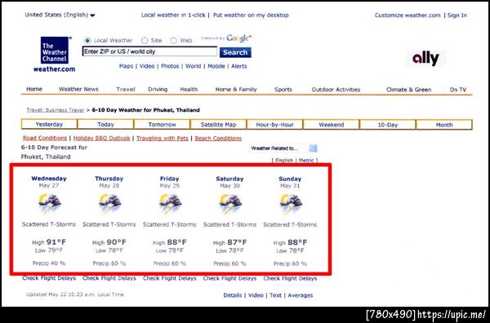Click the ally advertisement logo
Viewport: 490px width, 323px height.
(x=426, y=59)
